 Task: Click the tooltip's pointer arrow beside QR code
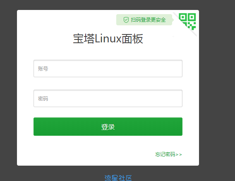(173, 20)
